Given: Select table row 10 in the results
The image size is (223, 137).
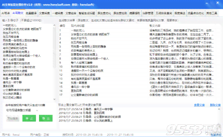Looking at the screenshot, I should point(137,67).
